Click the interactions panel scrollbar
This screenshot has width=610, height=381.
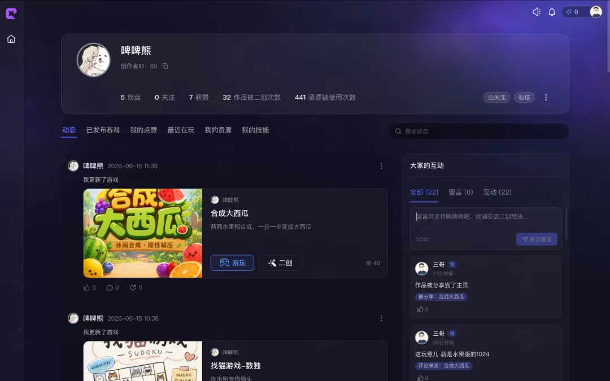566,224
